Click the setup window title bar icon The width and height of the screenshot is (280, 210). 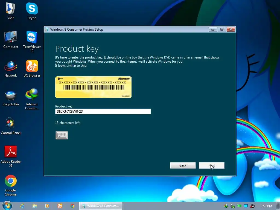click(x=47, y=30)
